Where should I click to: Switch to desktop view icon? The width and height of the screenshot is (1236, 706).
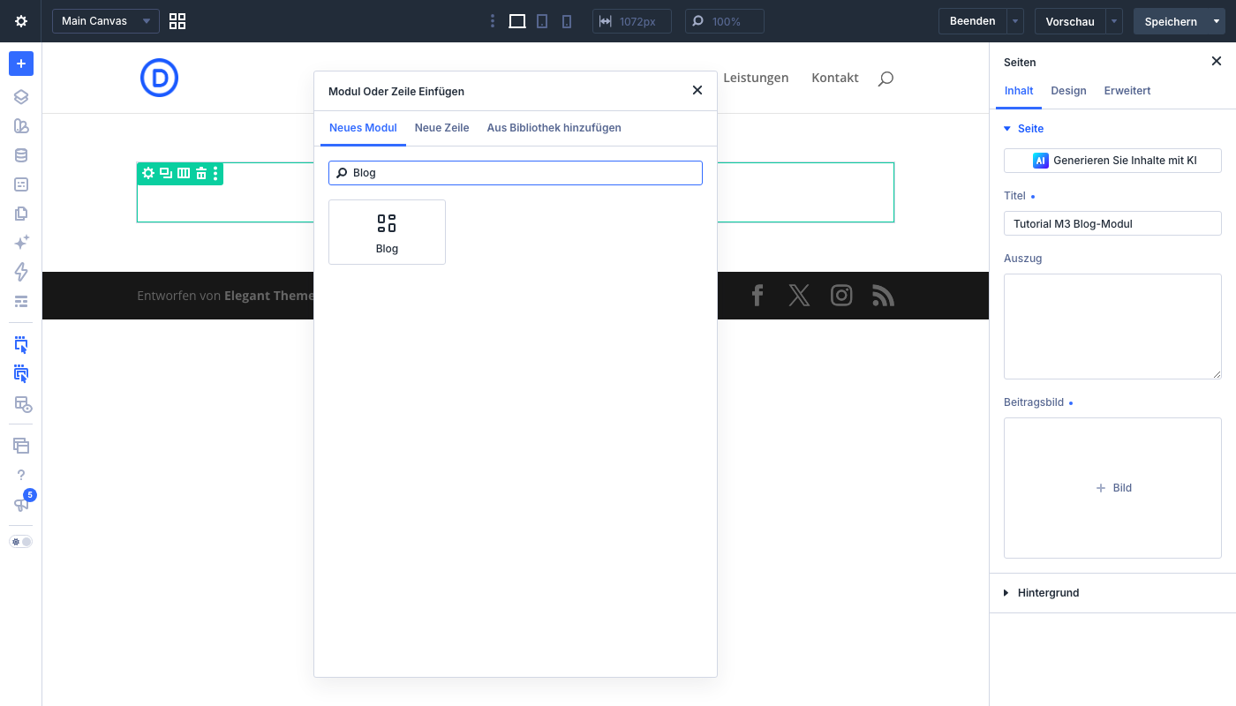coord(517,21)
